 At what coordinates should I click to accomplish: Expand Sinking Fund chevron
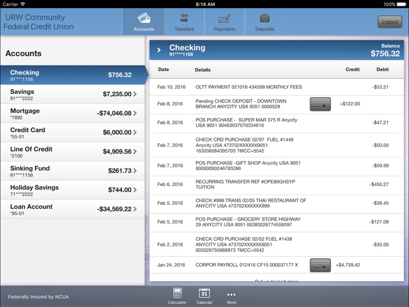[x=135, y=170]
